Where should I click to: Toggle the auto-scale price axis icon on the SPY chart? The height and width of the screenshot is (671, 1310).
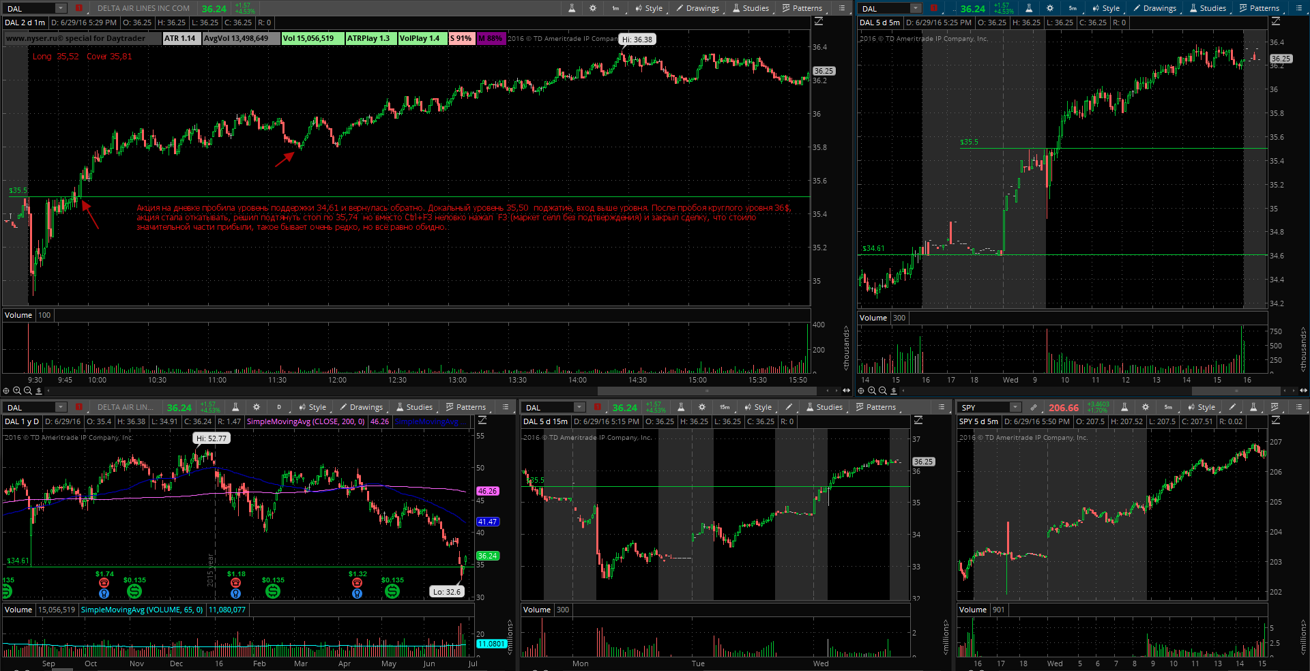click(1275, 421)
